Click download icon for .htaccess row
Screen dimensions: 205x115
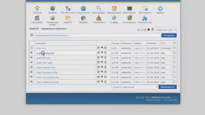(x=105, y=48)
